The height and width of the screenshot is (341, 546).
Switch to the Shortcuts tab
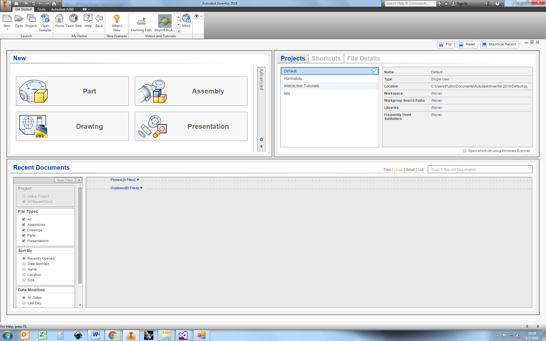point(326,59)
